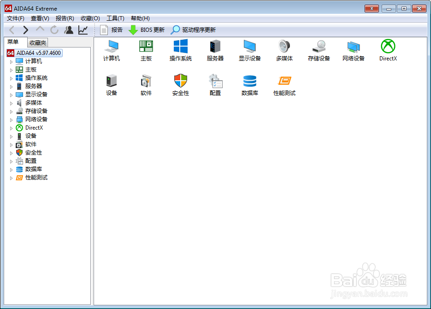Image resolution: width=431 pixels, height=309 pixels.
Task: Open the 查看(V) menu
Action: tap(40, 18)
